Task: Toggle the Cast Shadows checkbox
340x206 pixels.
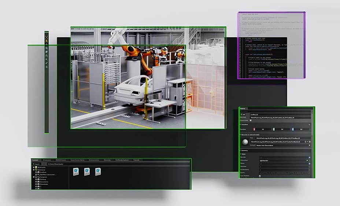Action: click(260, 176)
